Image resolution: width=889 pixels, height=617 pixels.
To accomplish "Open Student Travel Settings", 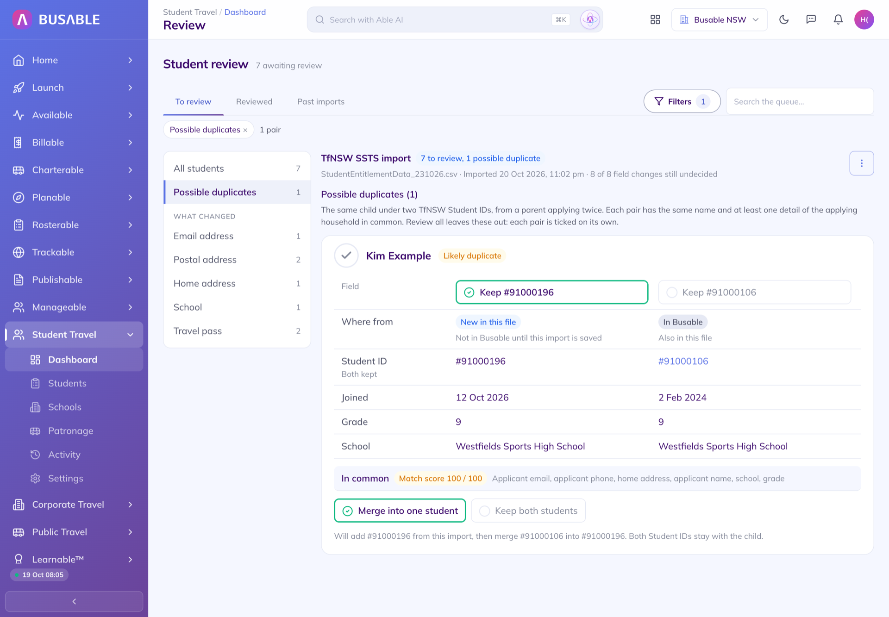I will pyautogui.click(x=74, y=478).
